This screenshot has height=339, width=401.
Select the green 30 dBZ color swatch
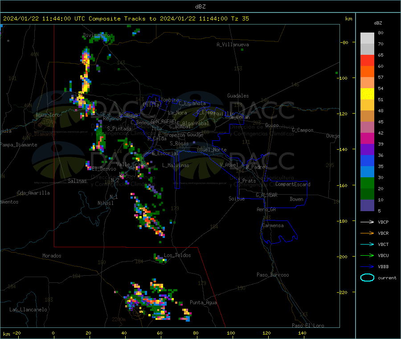point(367,183)
